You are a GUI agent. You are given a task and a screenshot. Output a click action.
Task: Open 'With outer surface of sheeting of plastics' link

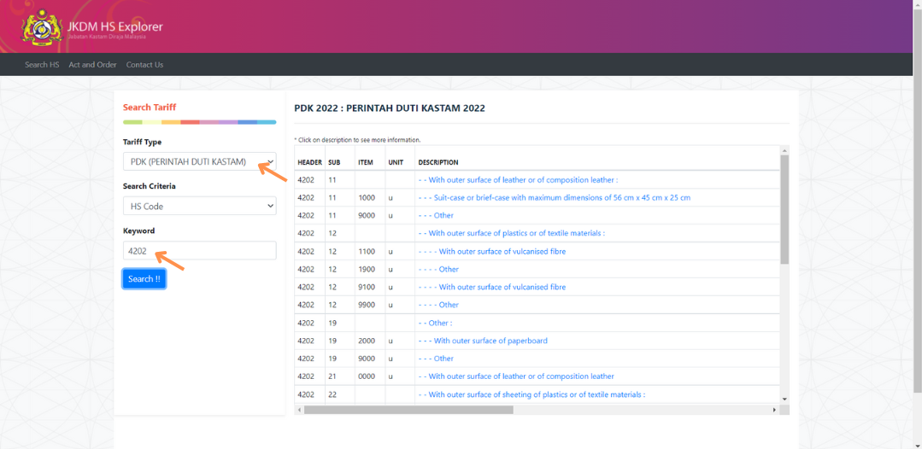click(530, 394)
